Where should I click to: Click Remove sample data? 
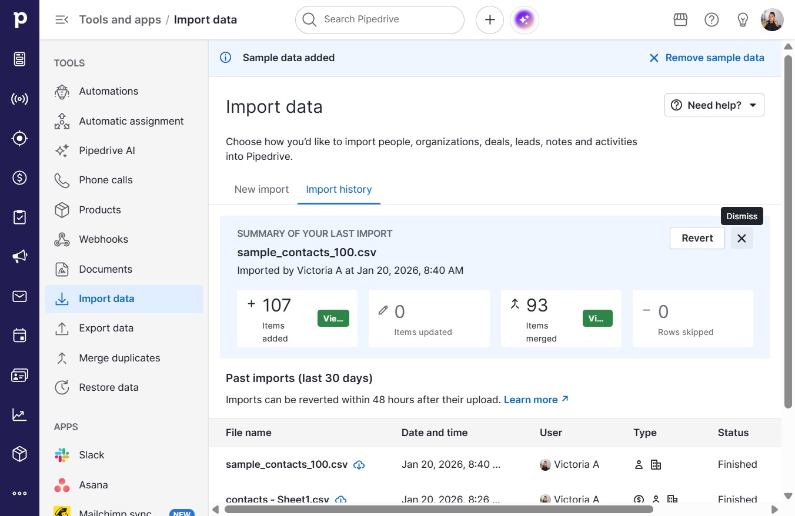point(706,58)
